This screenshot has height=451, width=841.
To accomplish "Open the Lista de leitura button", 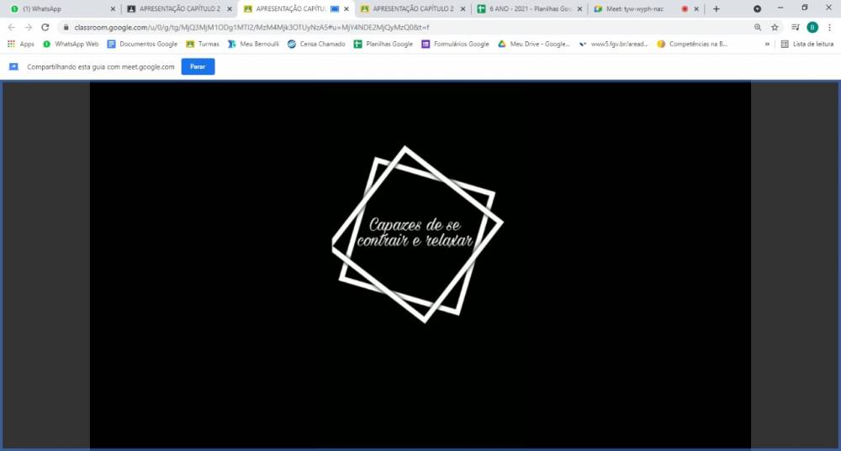I will tap(807, 44).
